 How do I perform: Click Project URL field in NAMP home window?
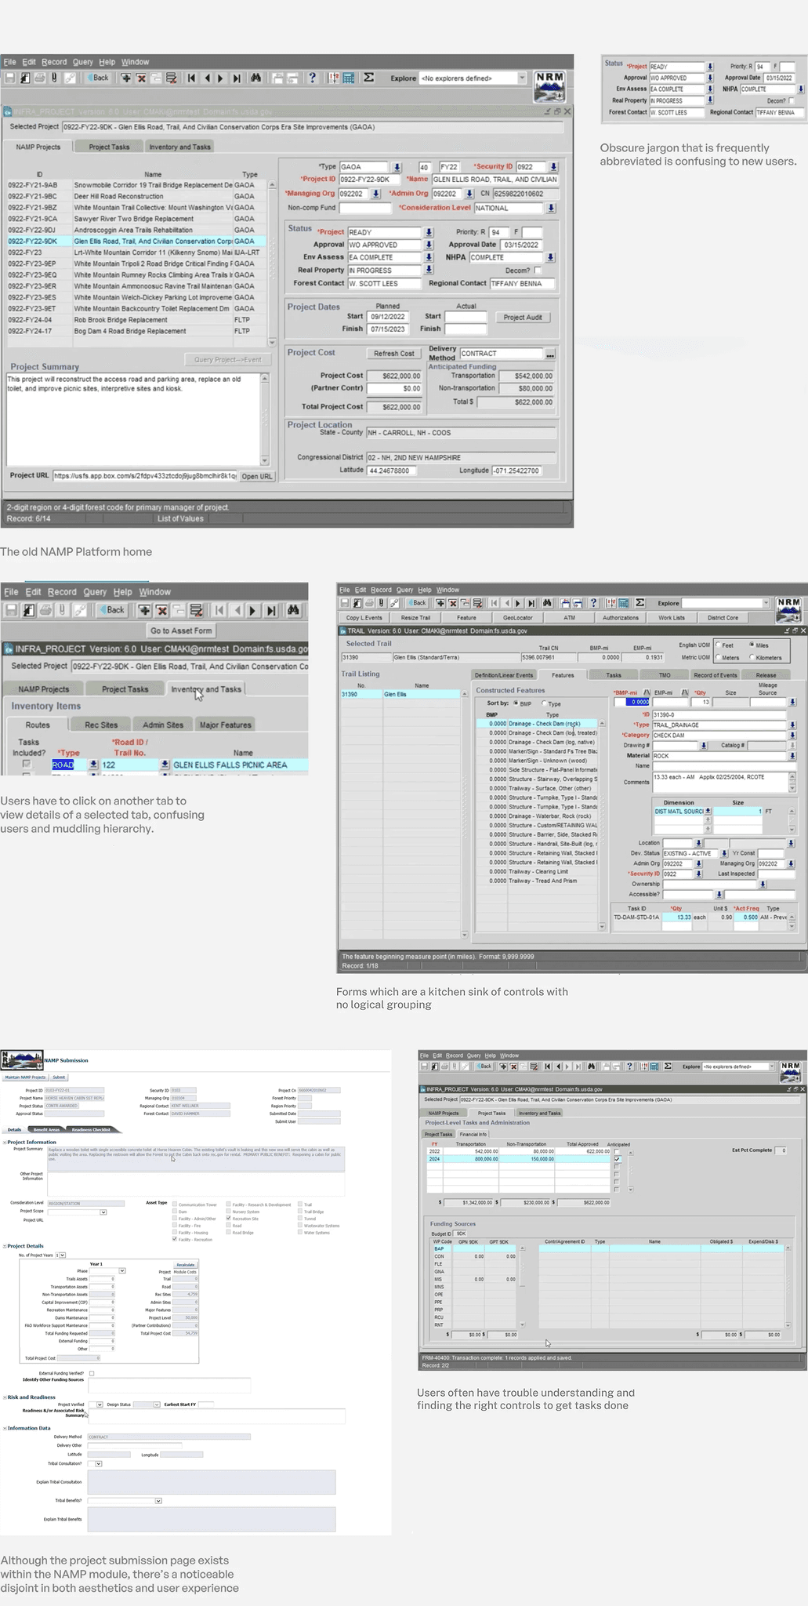coord(145,476)
